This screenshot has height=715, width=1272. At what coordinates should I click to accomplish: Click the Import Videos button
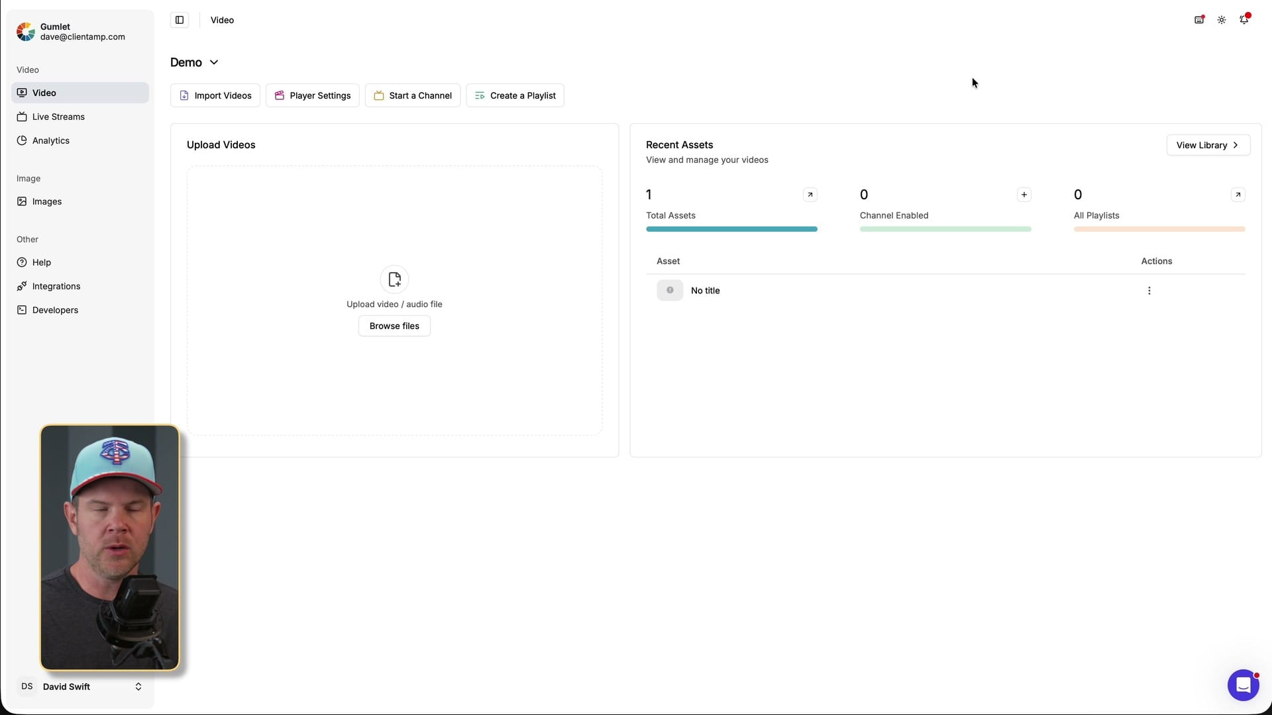point(215,95)
